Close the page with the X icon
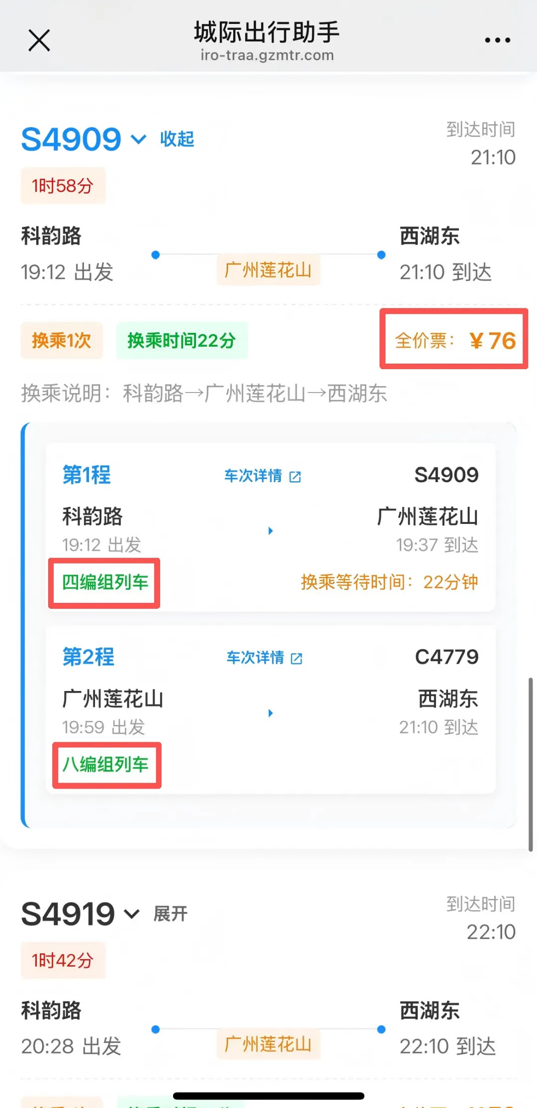This screenshot has height=1108, width=537. pos(39,40)
